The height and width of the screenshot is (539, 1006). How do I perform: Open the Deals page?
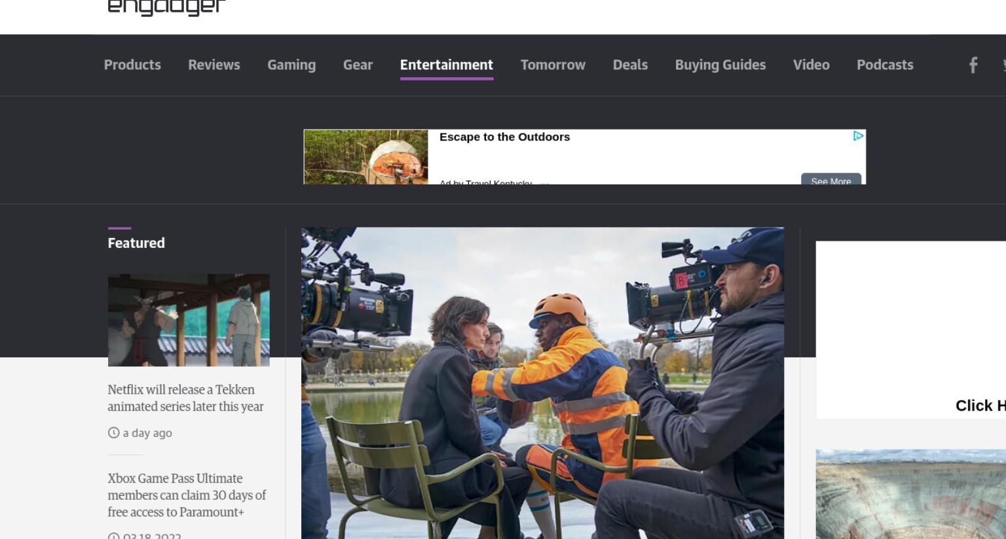630,65
